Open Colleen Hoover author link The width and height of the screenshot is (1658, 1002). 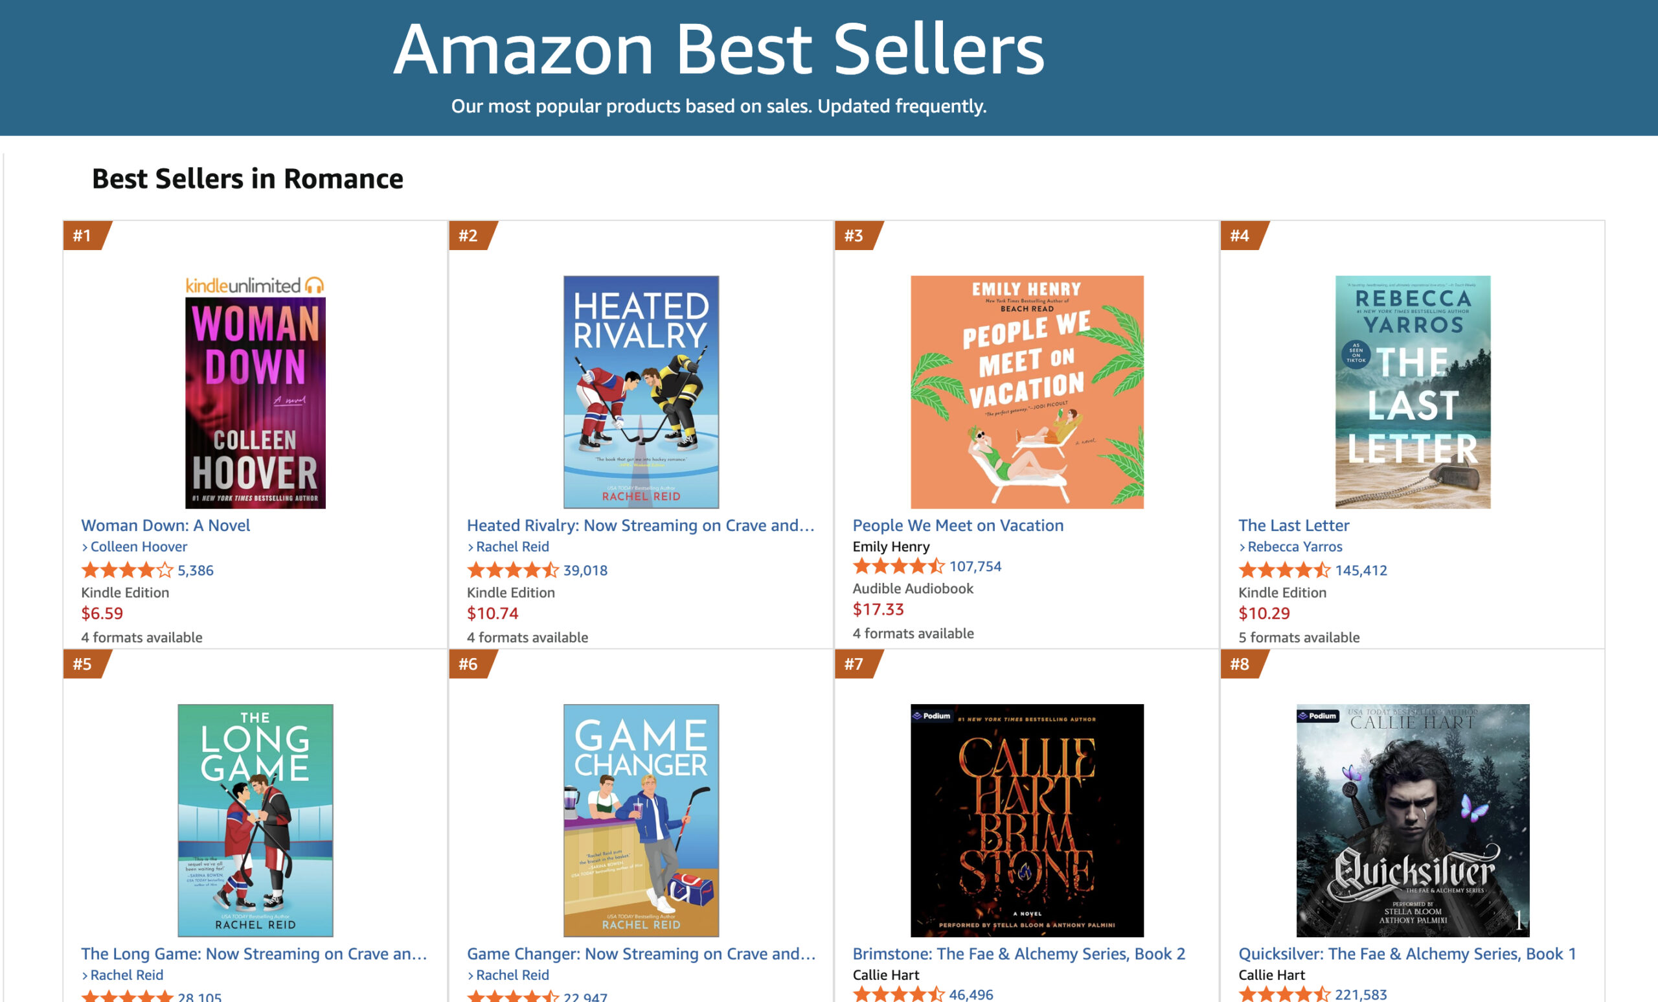pyautogui.click(x=138, y=547)
